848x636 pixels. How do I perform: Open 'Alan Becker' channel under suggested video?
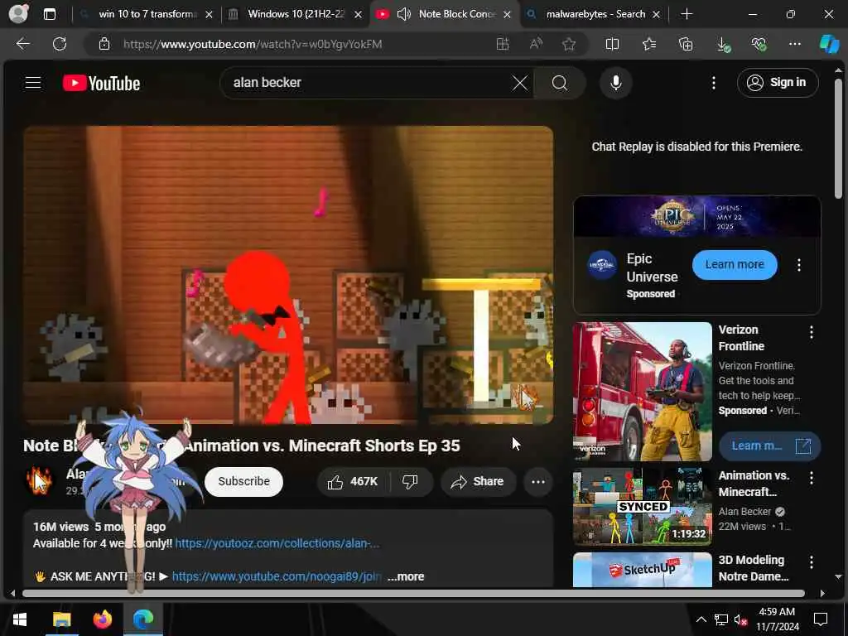(744, 511)
